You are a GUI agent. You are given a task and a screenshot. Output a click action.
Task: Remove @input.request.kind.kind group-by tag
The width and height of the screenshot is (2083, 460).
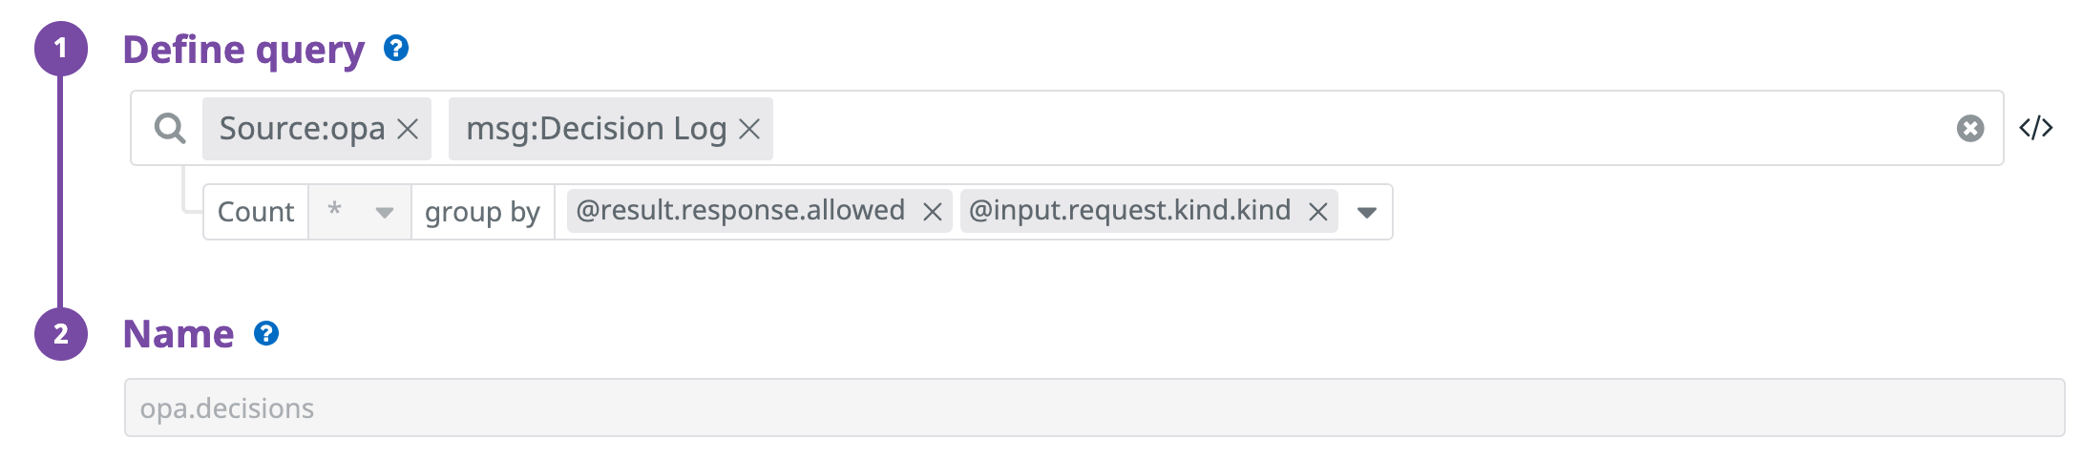pos(1318,212)
